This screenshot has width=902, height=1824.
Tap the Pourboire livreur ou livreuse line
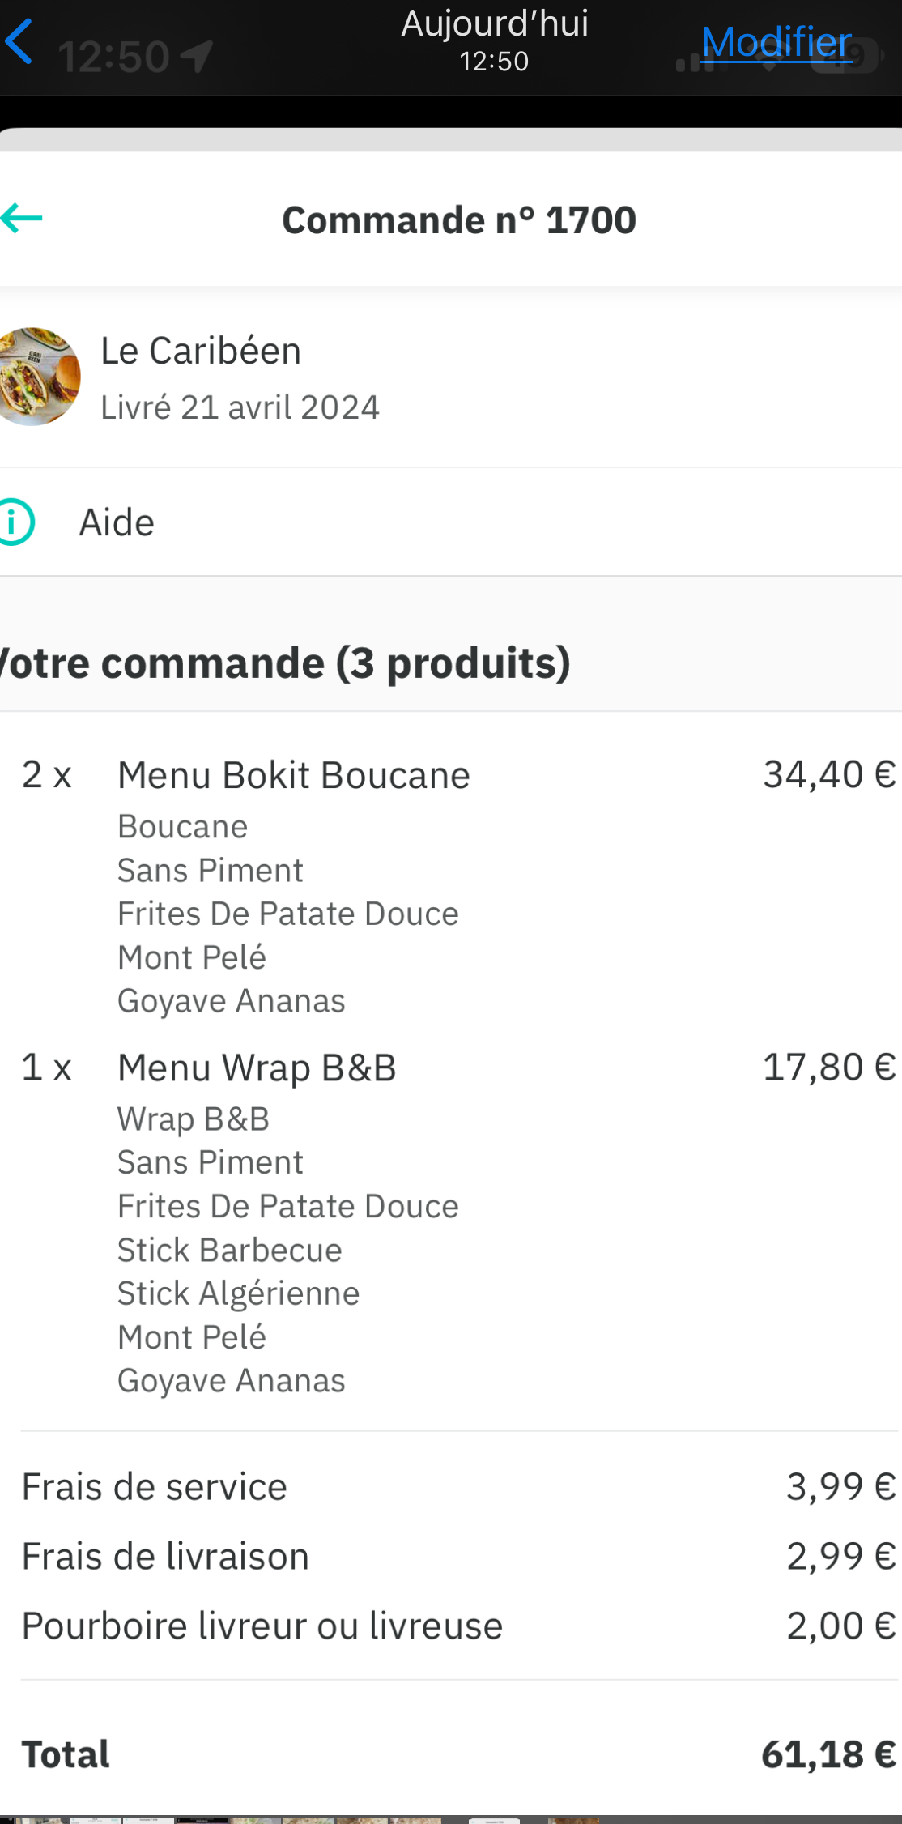point(262,1626)
